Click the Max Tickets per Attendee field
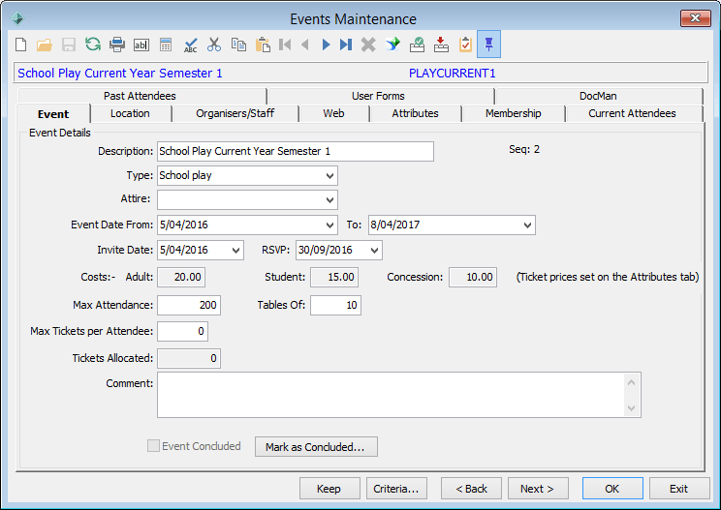721x510 pixels. point(182,331)
